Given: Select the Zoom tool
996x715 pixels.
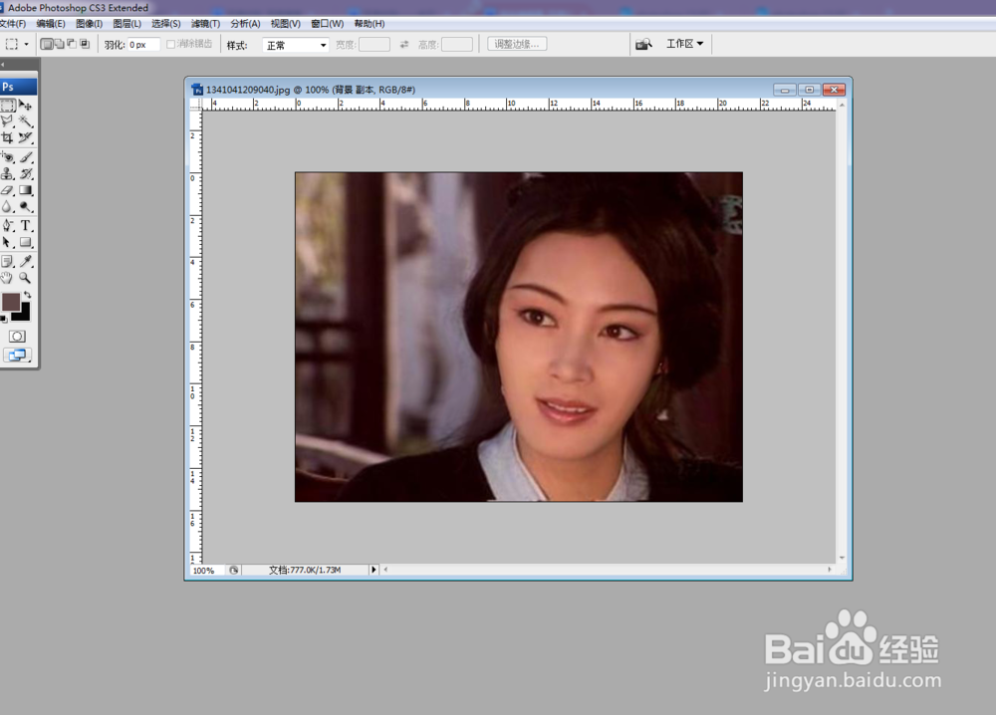Looking at the screenshot, I should point(26,278).
